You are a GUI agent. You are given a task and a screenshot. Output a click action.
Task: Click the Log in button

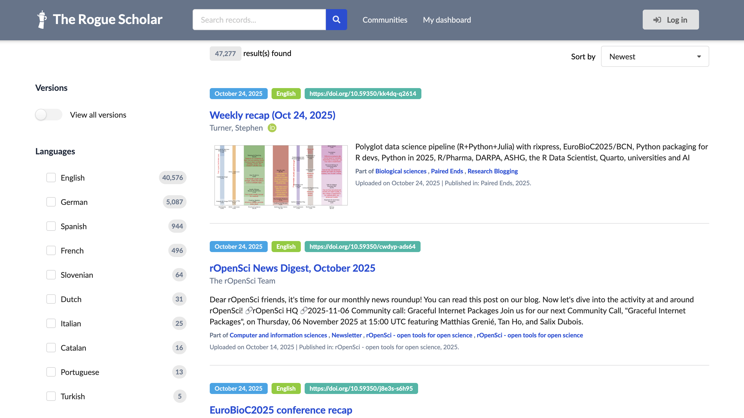[670, 20]
